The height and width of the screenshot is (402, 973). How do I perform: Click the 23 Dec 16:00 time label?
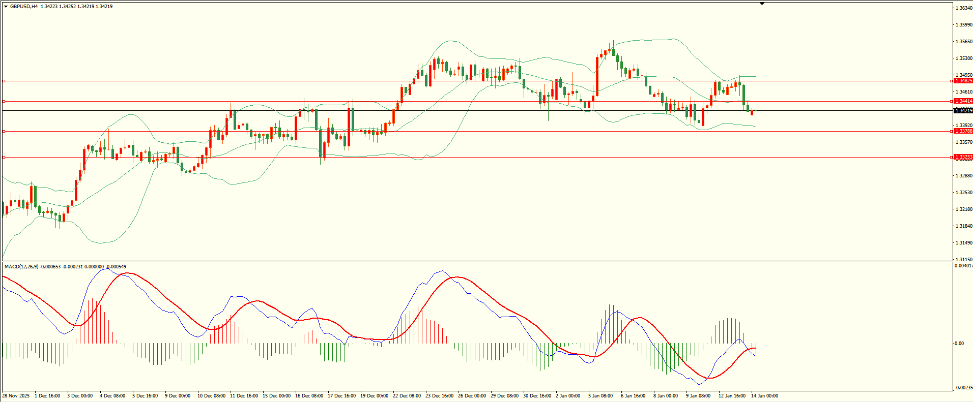[439, 395]
